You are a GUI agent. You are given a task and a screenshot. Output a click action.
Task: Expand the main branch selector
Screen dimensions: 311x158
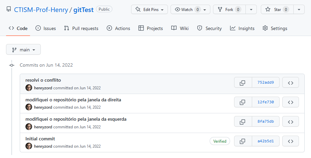(x=23, y=50)
